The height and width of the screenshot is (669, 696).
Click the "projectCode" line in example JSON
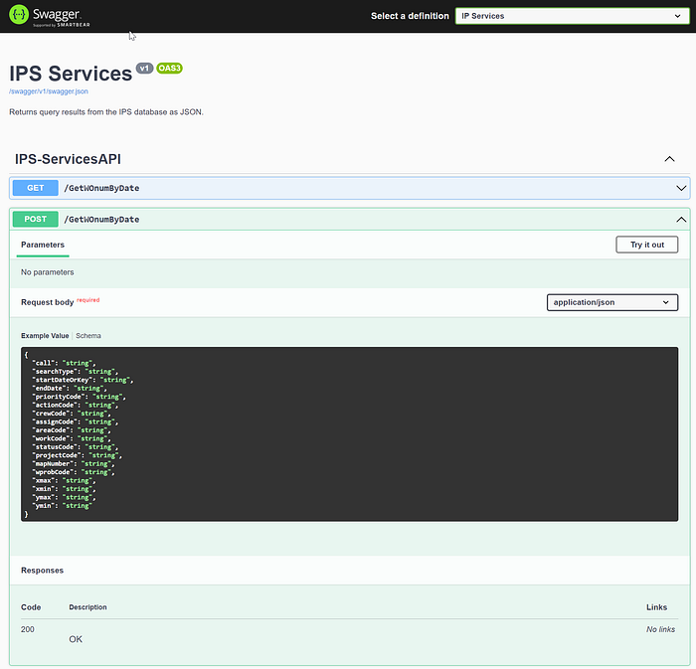[x=77, y=455]
